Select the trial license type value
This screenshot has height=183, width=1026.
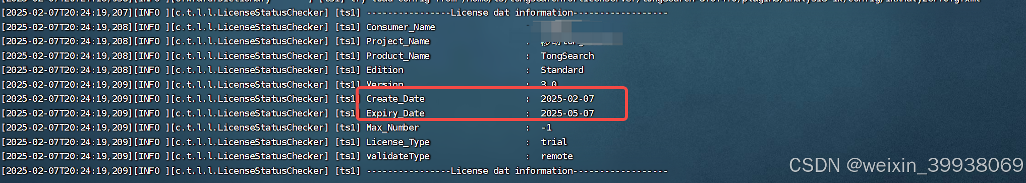tap(554, 142)
